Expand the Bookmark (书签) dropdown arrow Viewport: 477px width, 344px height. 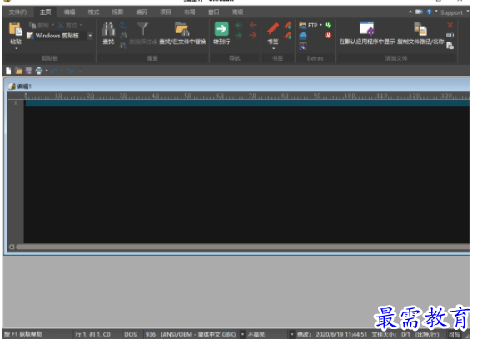click(273, 48)
